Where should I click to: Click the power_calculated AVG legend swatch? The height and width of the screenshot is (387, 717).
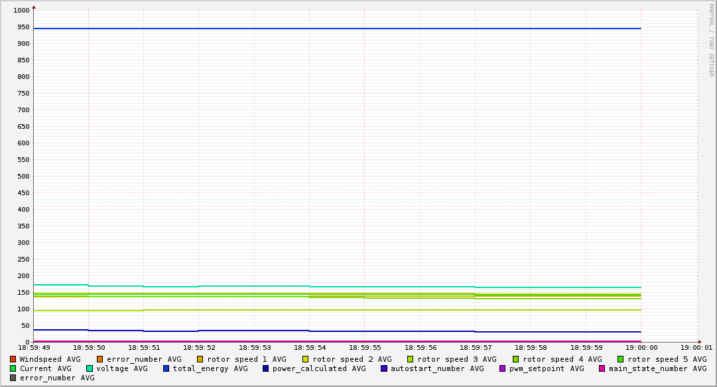click(266, 368)
